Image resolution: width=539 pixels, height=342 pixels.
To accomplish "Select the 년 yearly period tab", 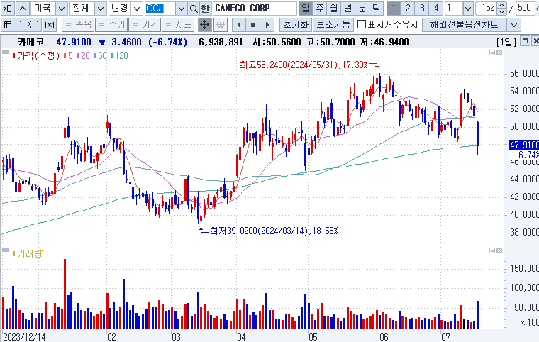I will pyautogui.click(x=348, y=9).
